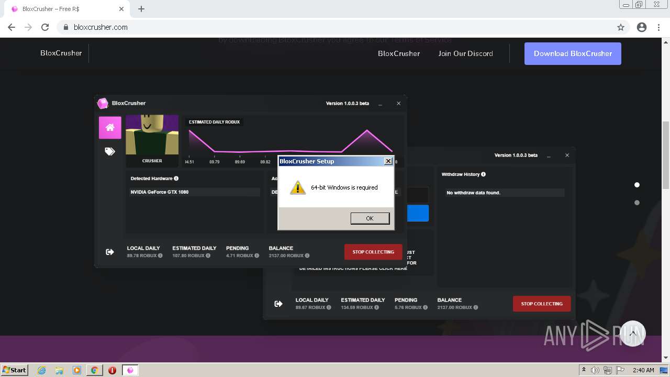Select the BloxCrusher – Free R$ tab

[66, 9]
